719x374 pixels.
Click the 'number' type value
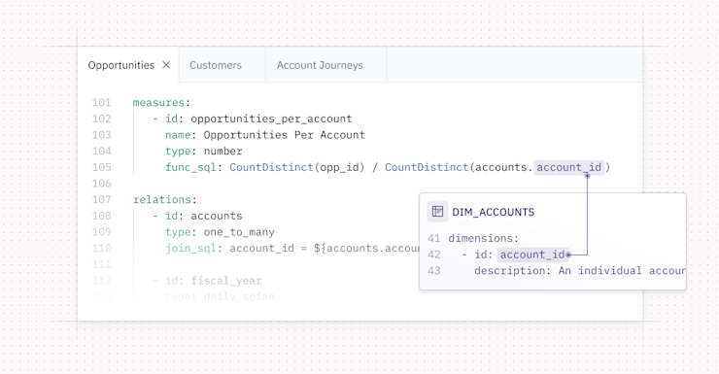point(223,152)
